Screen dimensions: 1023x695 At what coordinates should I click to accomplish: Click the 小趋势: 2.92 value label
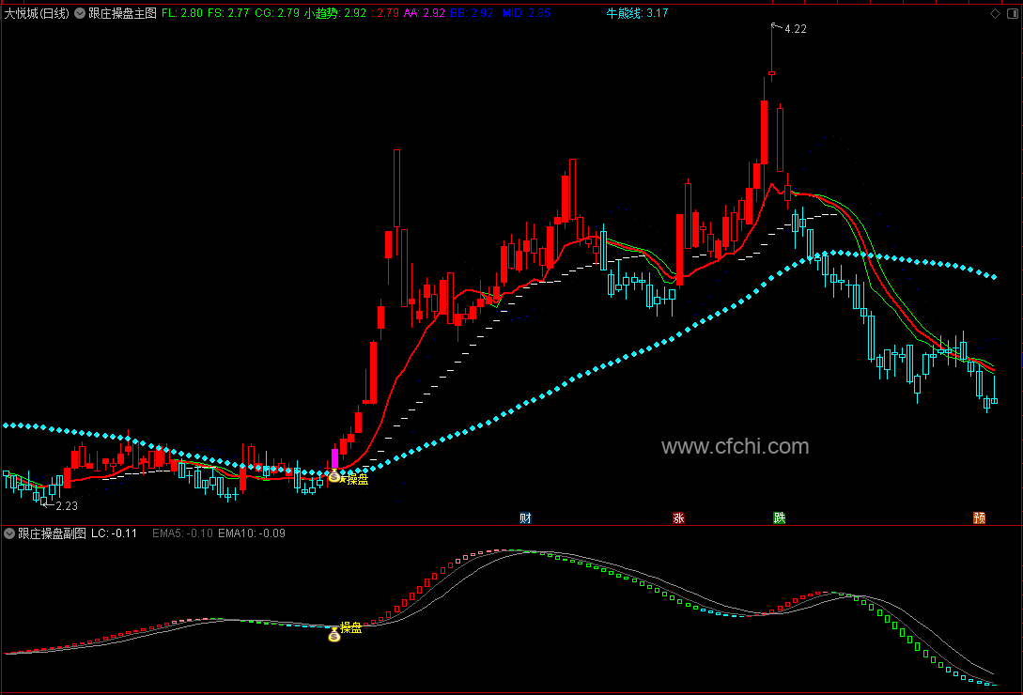pos(335,13)
